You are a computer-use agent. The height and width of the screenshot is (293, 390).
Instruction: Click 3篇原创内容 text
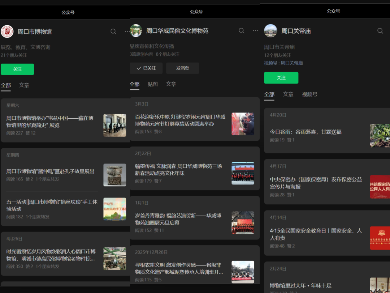pos(141,54)
